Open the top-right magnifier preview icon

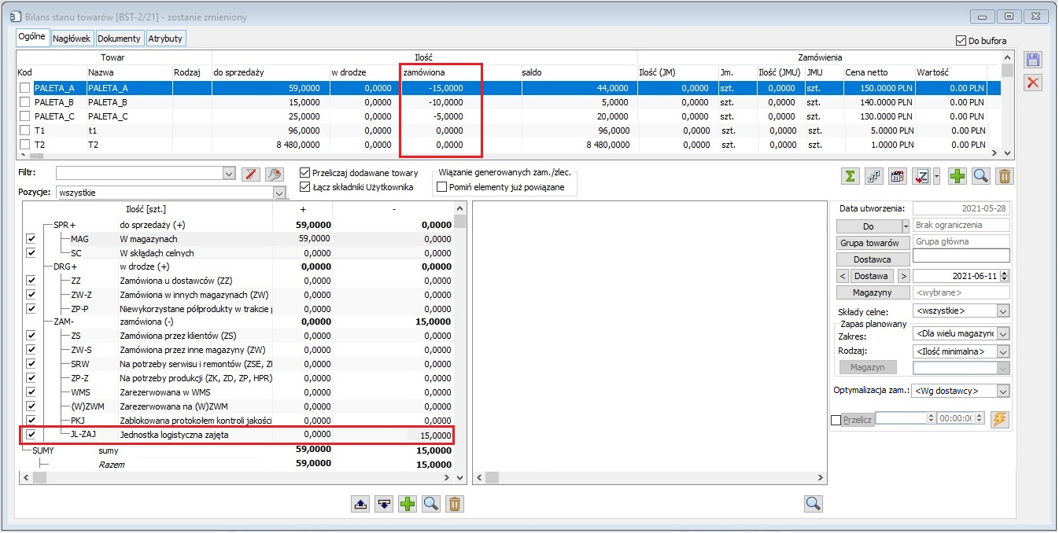point(980,176)
